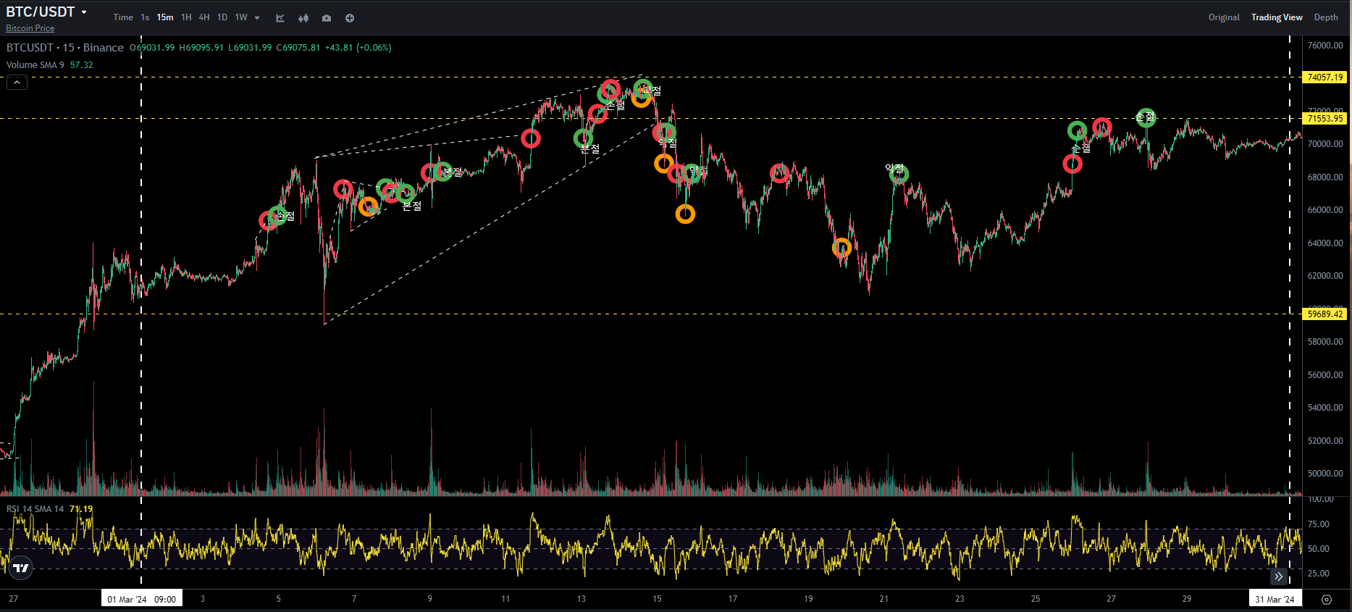Click the RSI value 71.19
Viewport: 1352px width, 612px height.
click(81, 509)
